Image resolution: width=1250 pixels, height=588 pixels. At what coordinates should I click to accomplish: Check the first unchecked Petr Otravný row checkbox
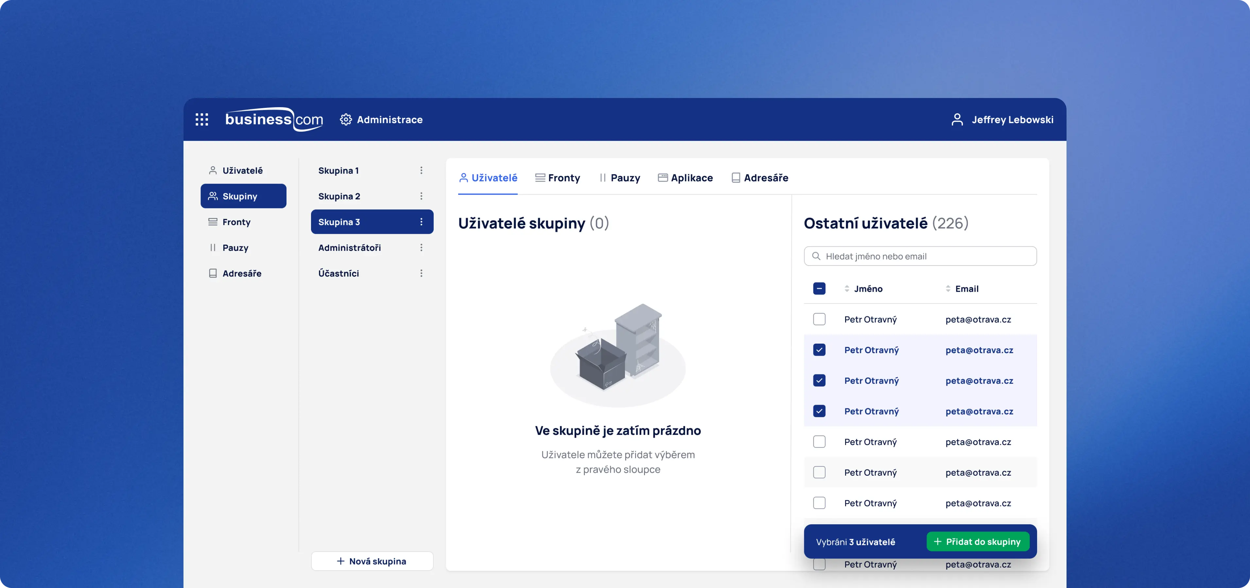point(819,319)
